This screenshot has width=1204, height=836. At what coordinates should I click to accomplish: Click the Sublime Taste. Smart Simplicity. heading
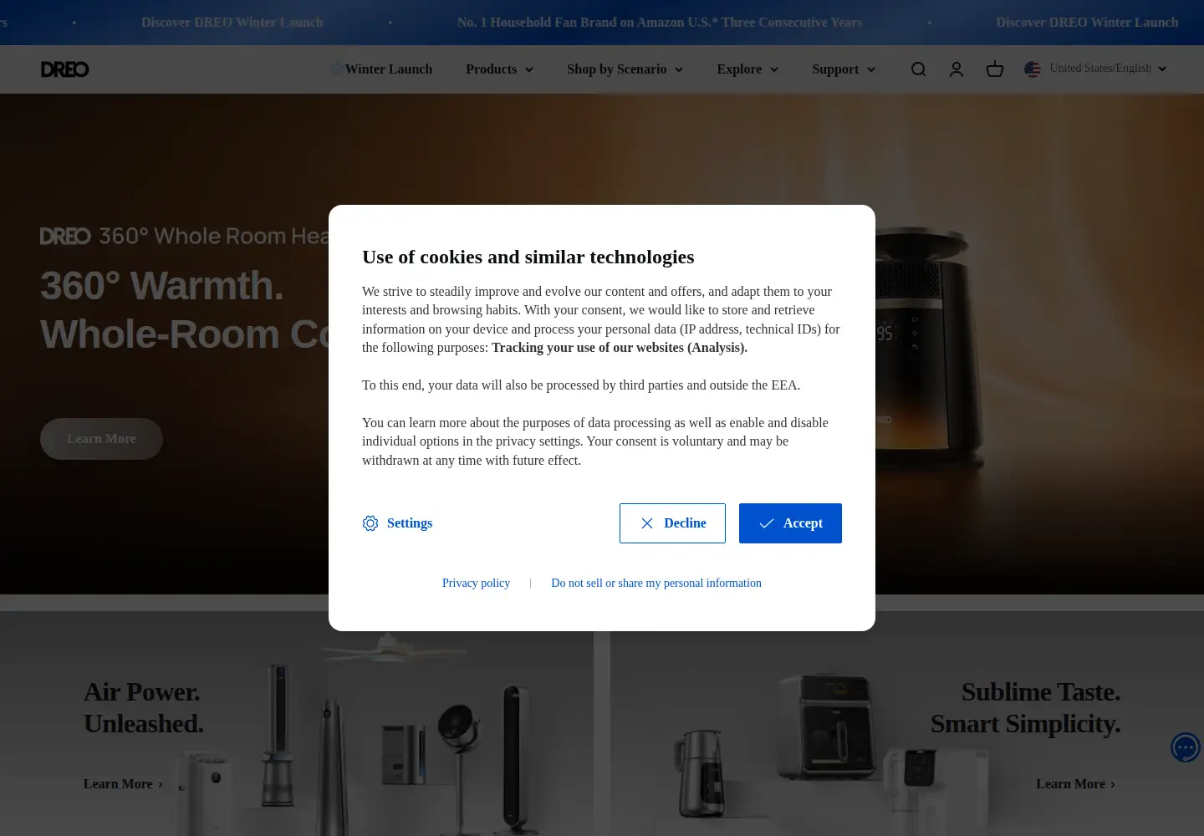[x=1025, y=707]
